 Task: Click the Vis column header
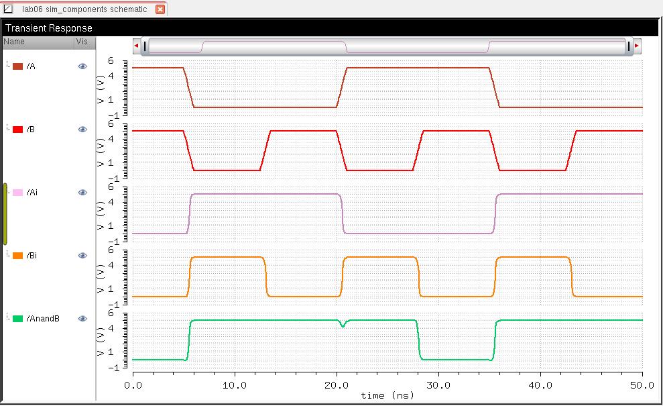click(x=82, y=42)
